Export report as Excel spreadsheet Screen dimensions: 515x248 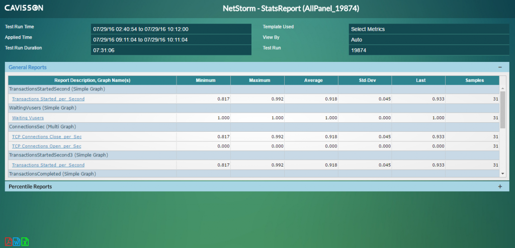click(x=25, y=242)
